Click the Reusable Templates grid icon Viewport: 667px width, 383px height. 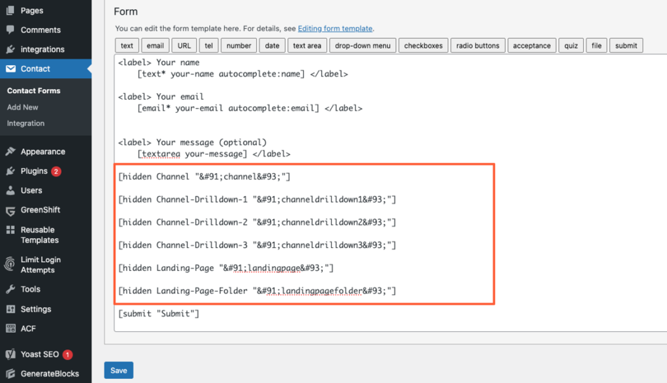click(x=10, y=230)
